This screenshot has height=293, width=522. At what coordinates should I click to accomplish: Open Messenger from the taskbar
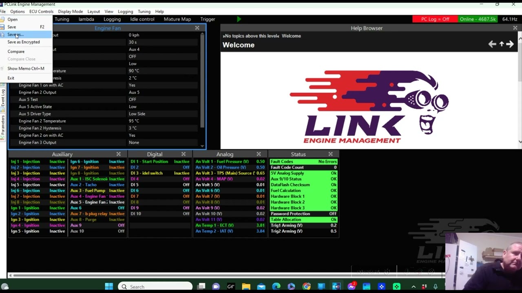[352, 286]
